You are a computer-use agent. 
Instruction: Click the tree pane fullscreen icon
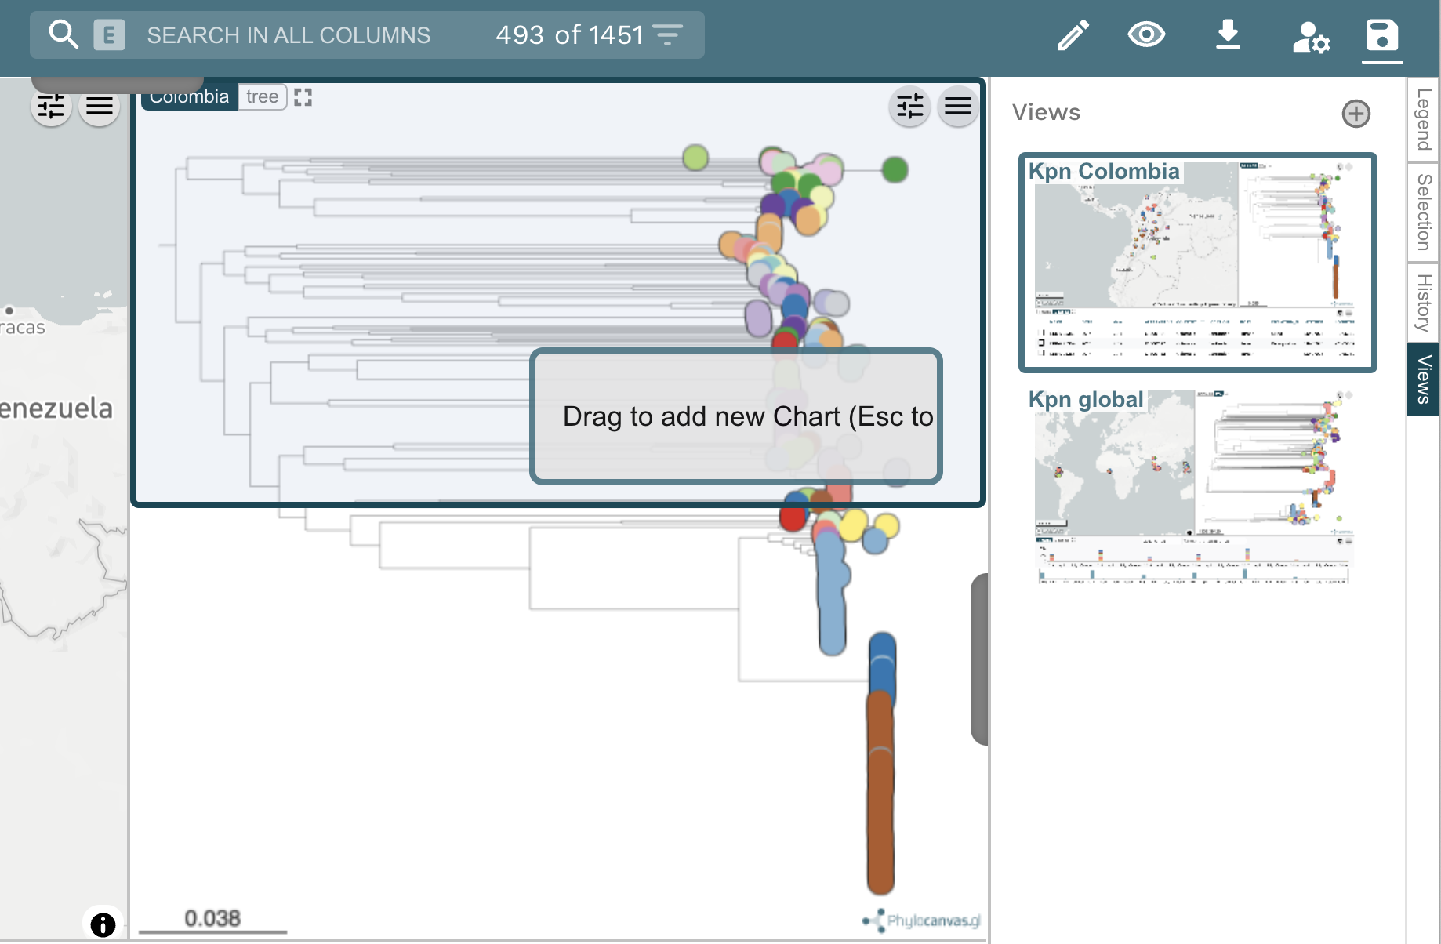click(x=303, y=97)
